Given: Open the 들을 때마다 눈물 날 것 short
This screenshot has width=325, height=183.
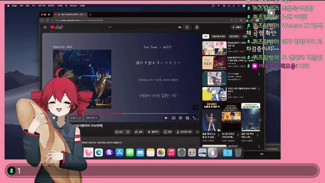Looking at the screenshot, I should pyautogui.click(x=211, y=117).
